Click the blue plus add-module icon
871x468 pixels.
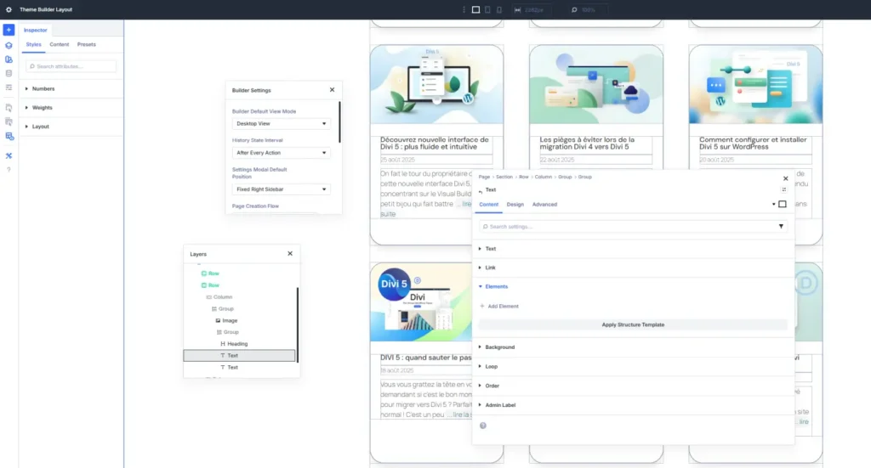[9, 30]
